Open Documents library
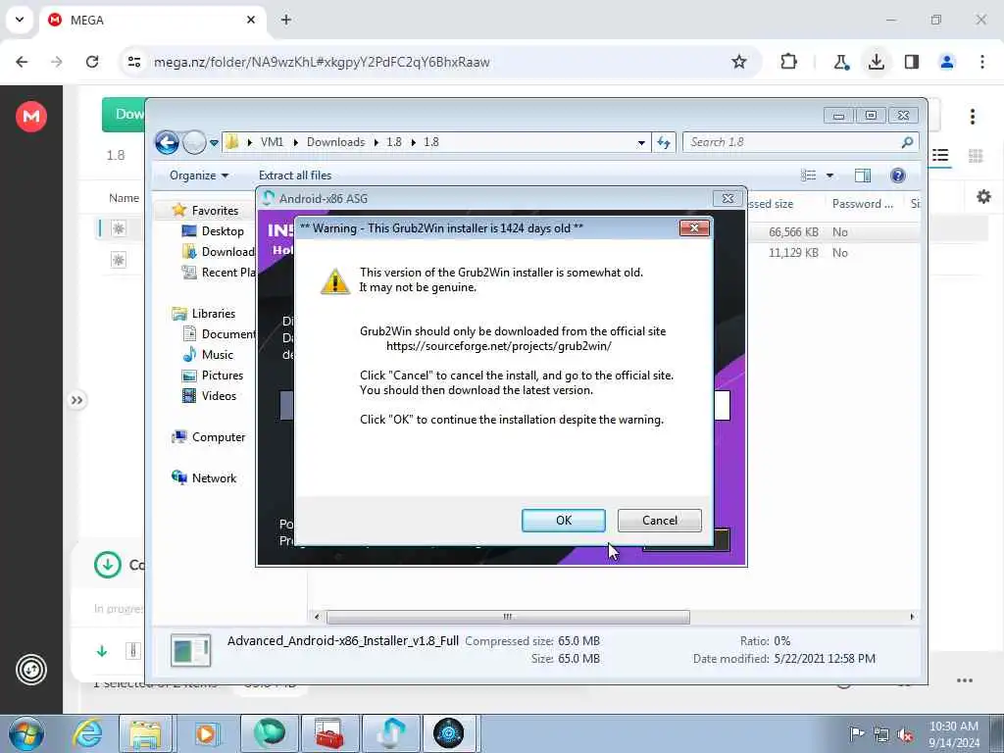This screenshot has width=1004, height=753. pos(219,334)
